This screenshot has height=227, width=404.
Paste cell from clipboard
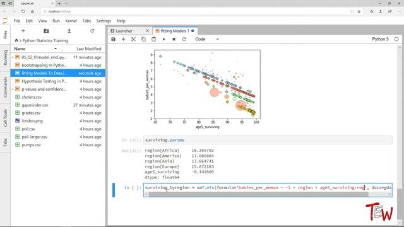pyautogui.click(x=153, y=39)
